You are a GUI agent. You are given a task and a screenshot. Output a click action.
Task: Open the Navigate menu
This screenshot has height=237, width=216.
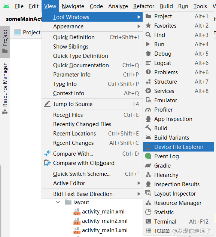click(73, 6)
